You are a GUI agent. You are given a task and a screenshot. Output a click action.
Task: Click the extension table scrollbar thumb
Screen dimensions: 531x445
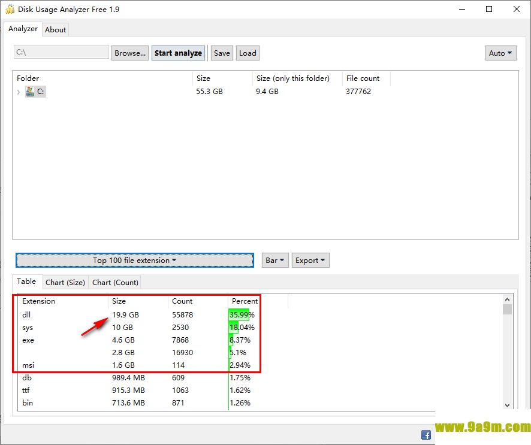[507, 310]
